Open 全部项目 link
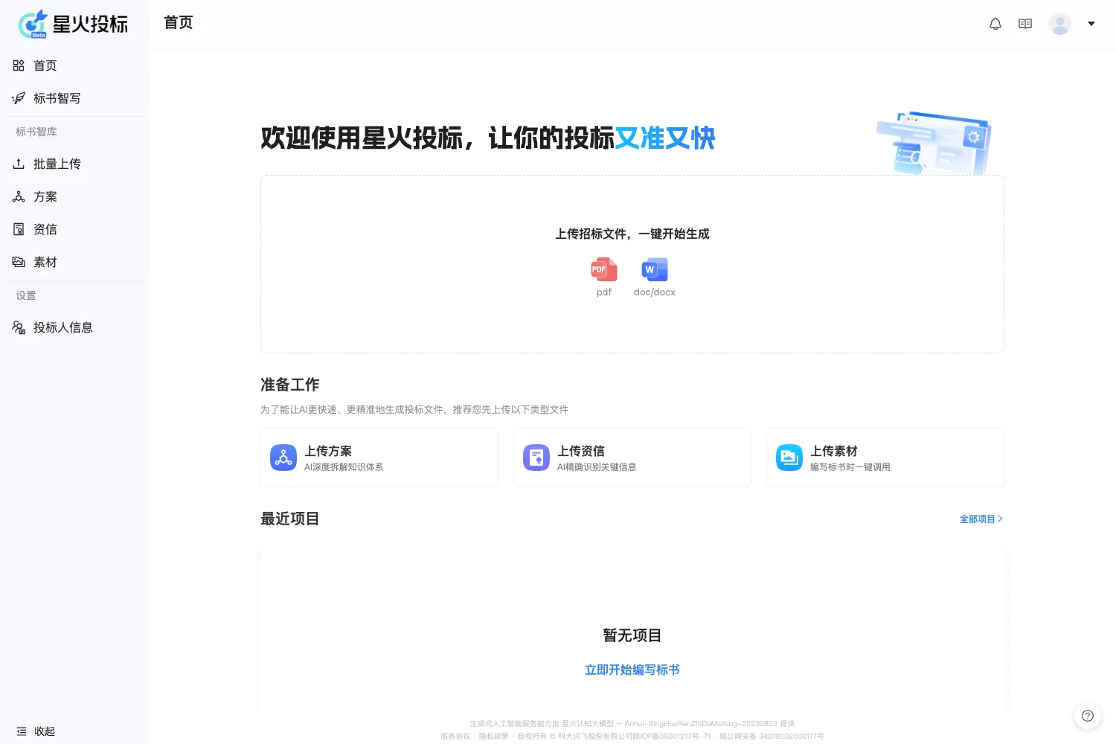Screen dimensions: 1116x744 coord(981,519)
